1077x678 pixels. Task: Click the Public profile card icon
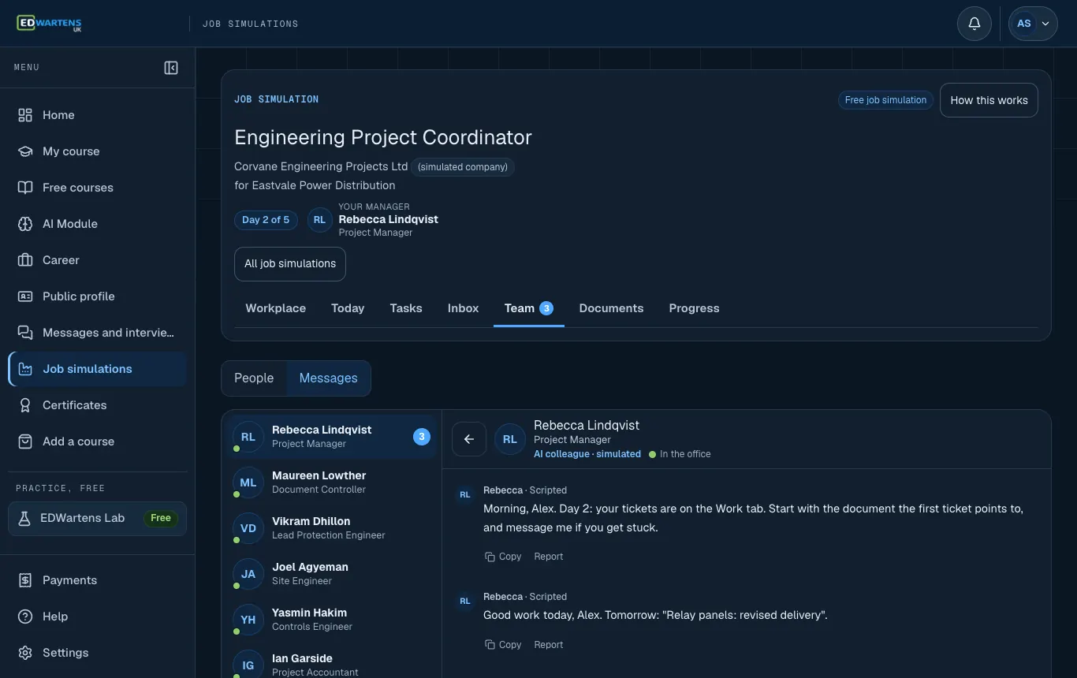25,296
